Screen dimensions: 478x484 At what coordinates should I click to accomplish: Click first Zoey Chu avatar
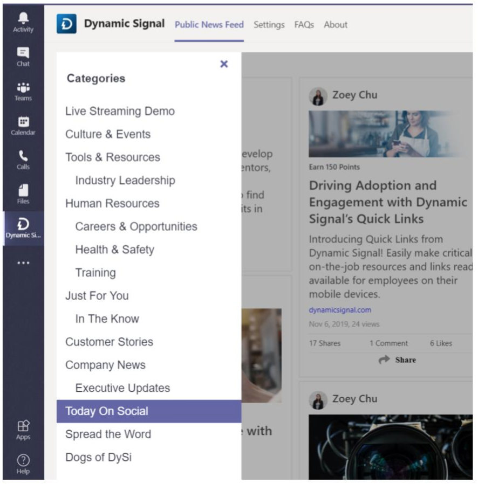coord(318,96)
